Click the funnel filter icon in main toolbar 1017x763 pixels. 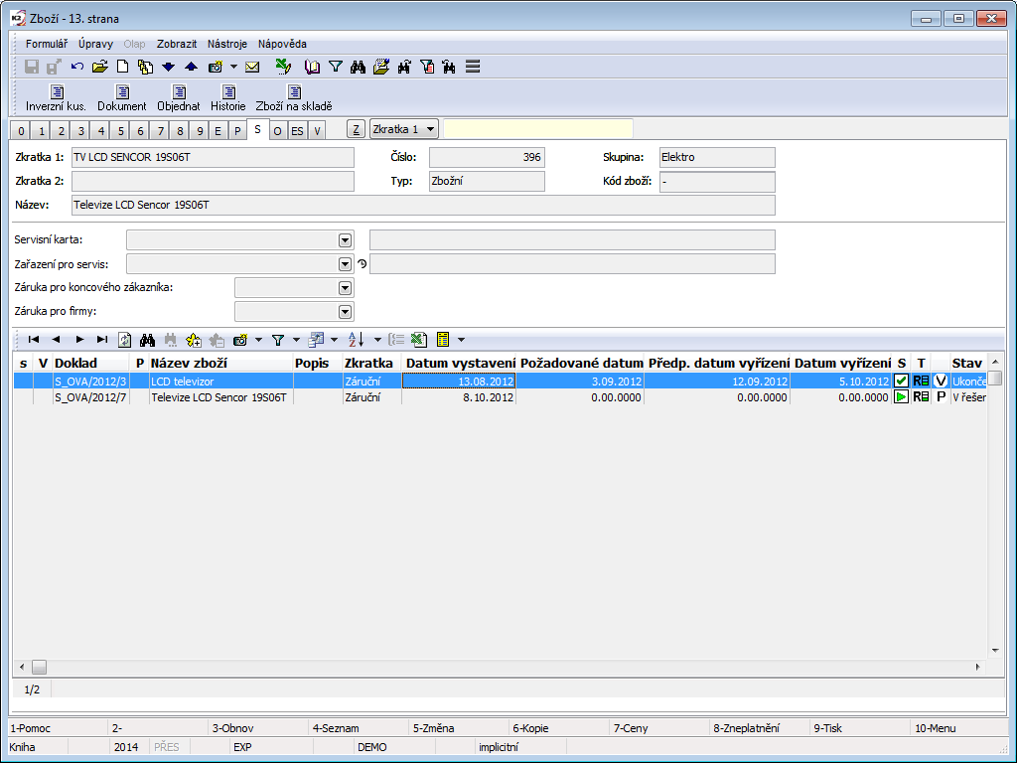336,67
